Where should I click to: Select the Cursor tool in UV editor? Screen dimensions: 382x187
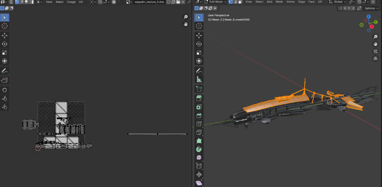[5, 26]
